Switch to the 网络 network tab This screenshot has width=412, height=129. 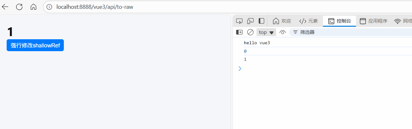(x=403, y=21)
